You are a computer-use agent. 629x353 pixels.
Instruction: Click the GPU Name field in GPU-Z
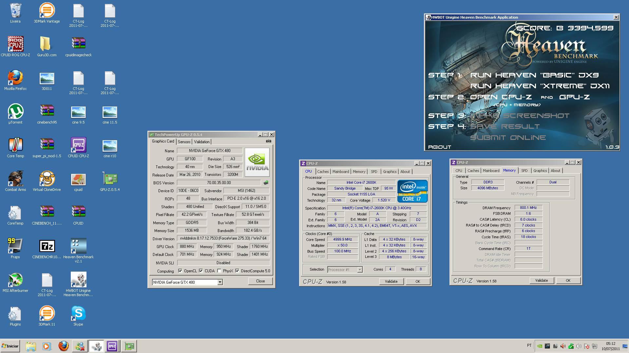(210, 151)
